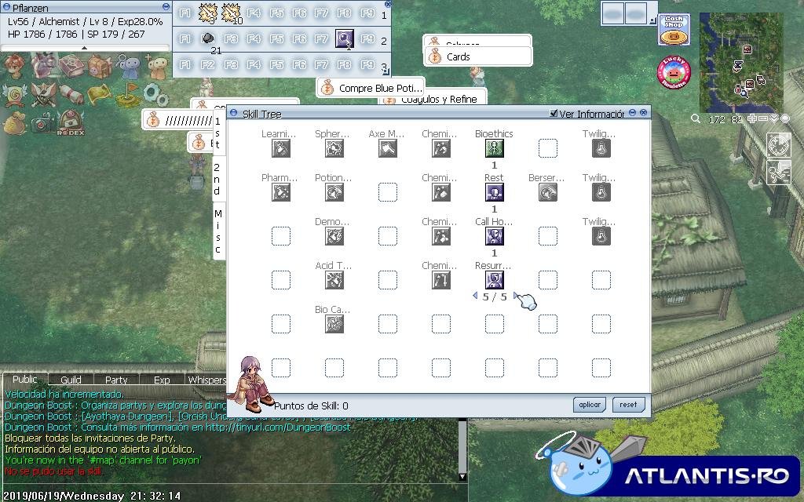Open the two-dolls party icon with plus
Screen dimensions: 804x502
pos(156,66)
